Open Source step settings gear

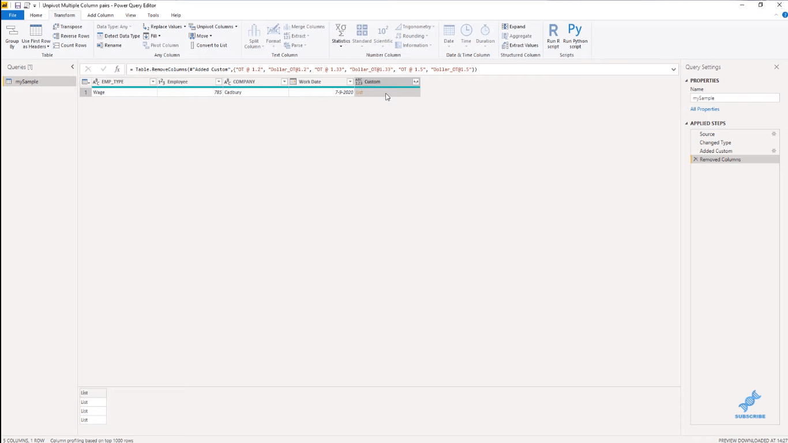coord(774,134)
